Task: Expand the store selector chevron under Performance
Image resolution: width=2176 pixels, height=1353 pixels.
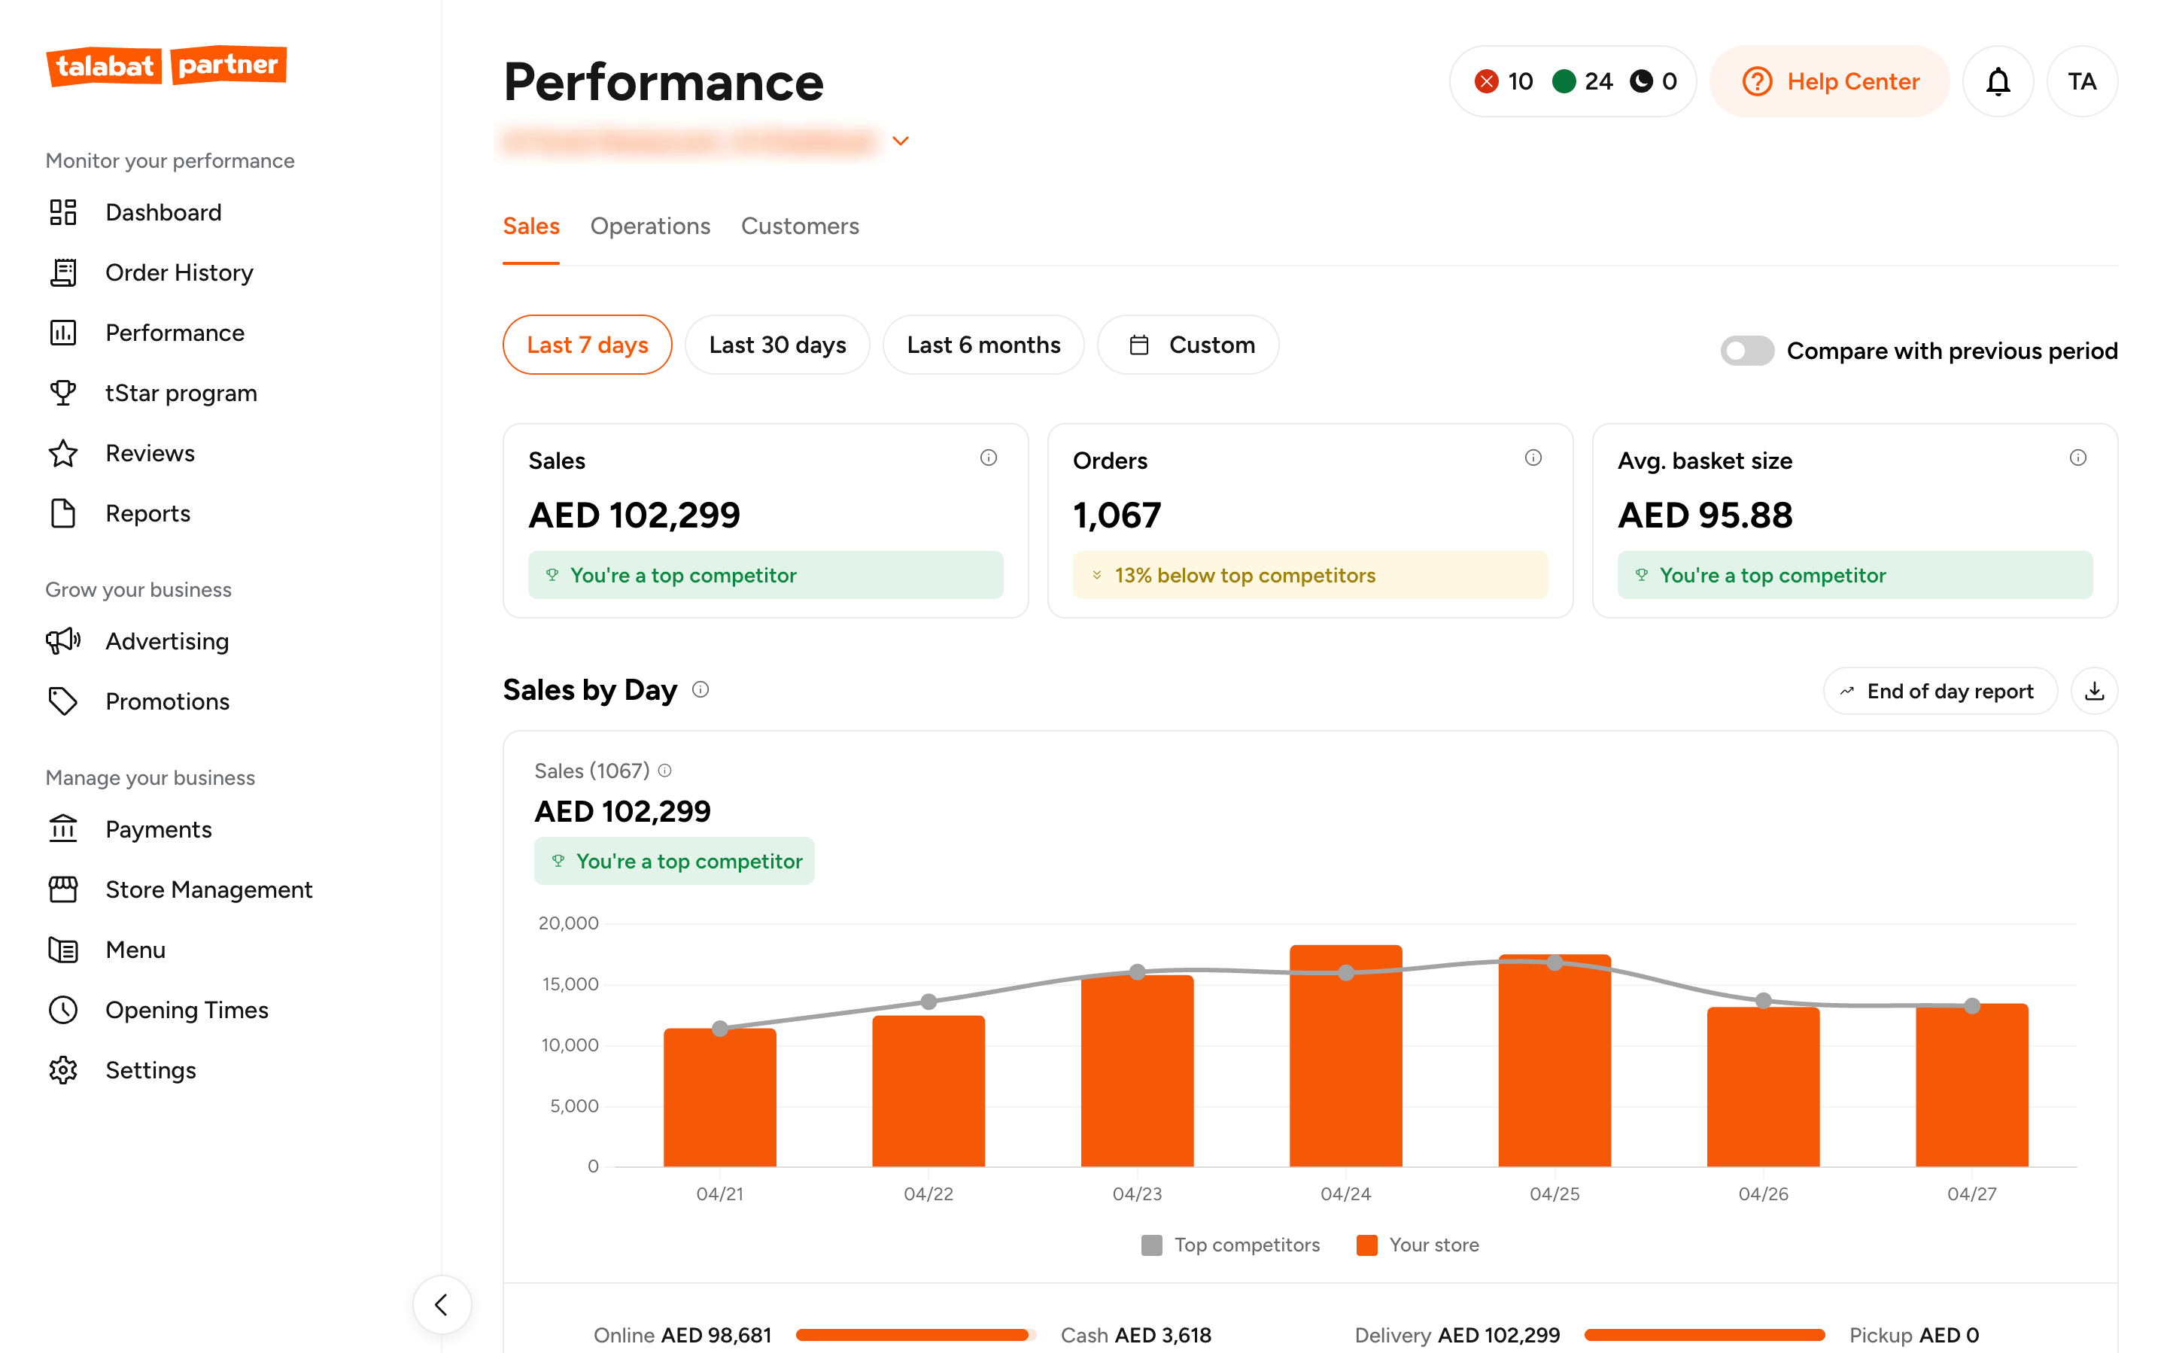Action: click(901, 141)
